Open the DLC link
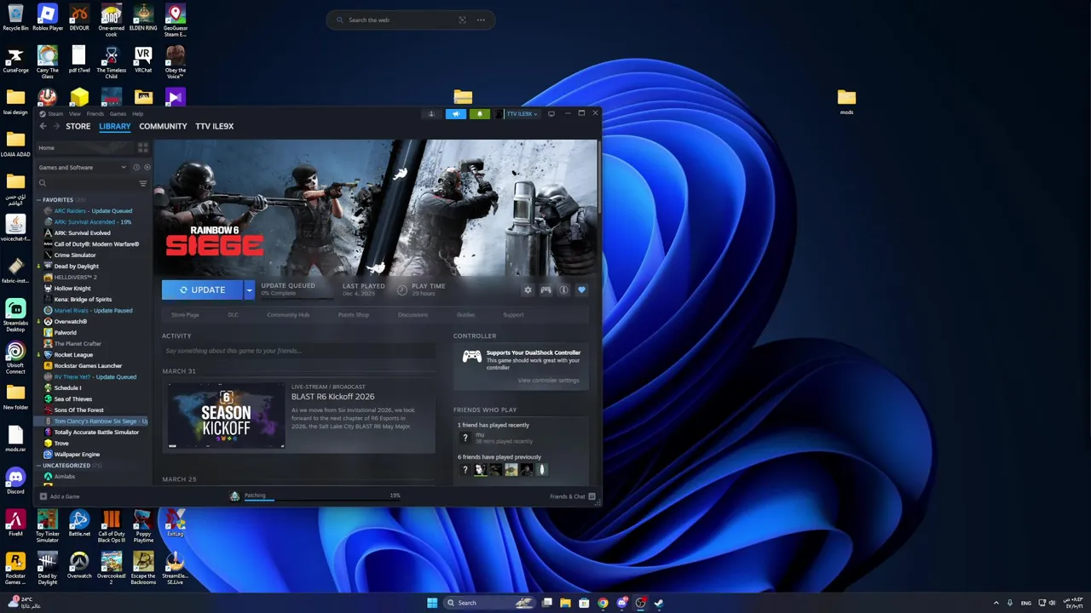1091x613 pixels. (233, 315)
